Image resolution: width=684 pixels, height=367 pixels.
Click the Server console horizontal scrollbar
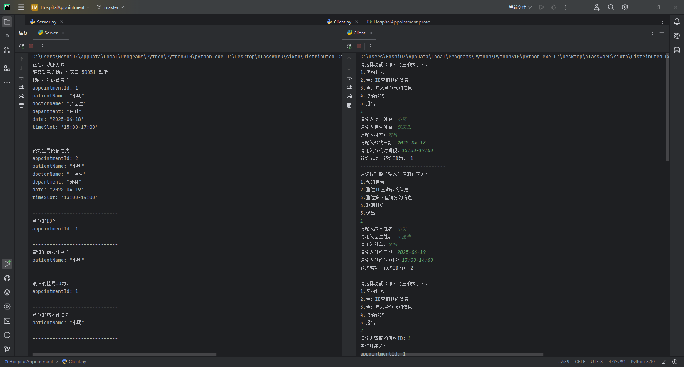pyautogui.click(x=124, y=355)
